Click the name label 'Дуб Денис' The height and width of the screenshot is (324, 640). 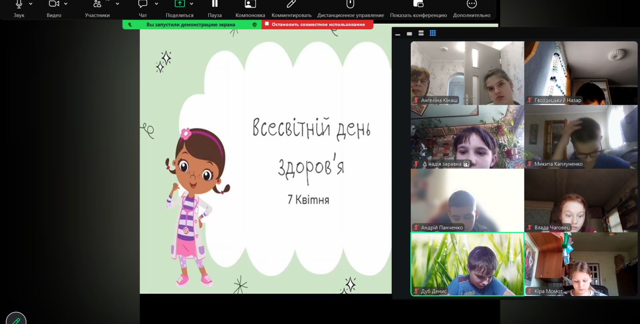point(434,291)
